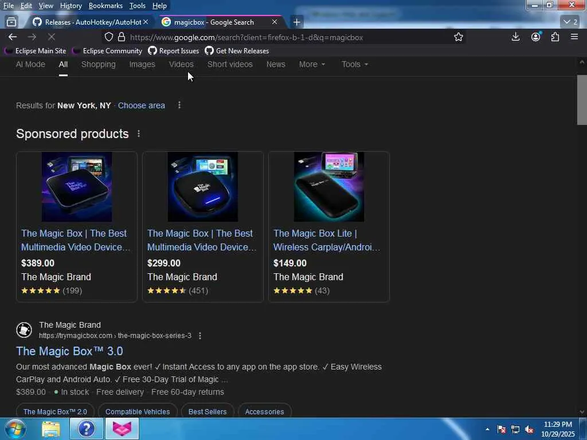The image size is (587, 440).
Task: Open the Tools menu in menu bar
Action: [x=138, y=6]
